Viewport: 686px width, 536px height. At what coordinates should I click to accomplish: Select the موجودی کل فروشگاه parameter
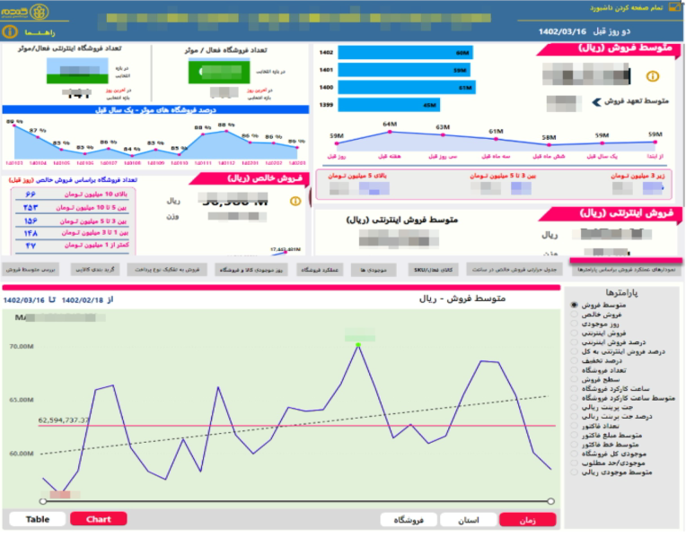tap(574, 454)
